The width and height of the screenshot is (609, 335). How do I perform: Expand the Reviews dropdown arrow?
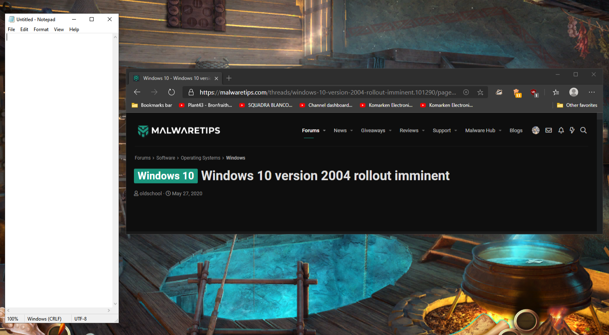point(423,131)
